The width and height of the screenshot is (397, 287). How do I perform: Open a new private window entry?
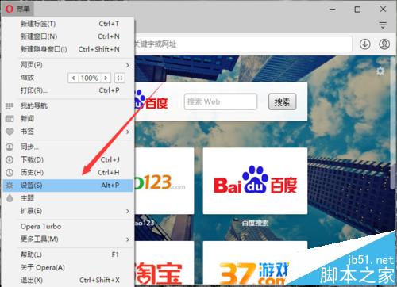click(68, 49)
